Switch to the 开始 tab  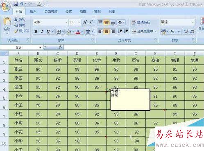click(x=19, y=11)
